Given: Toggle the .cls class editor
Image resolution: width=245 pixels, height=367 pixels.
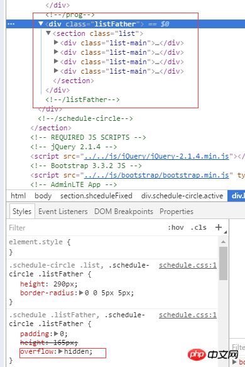Looking at the screenshot, I should click(199, 227).
